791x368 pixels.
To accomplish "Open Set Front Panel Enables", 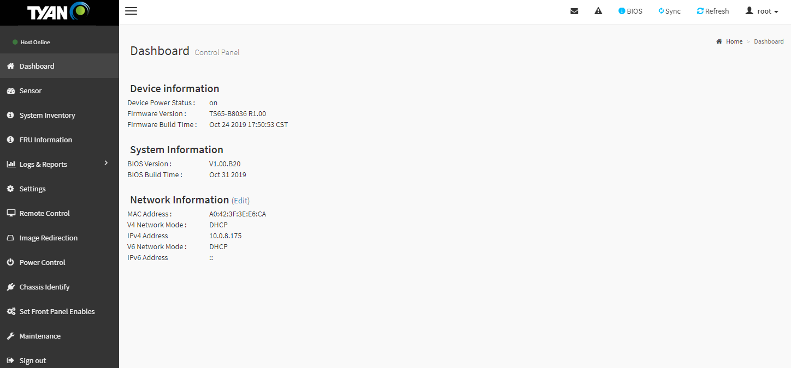I will pyautogui.click(x=57, y=312).
